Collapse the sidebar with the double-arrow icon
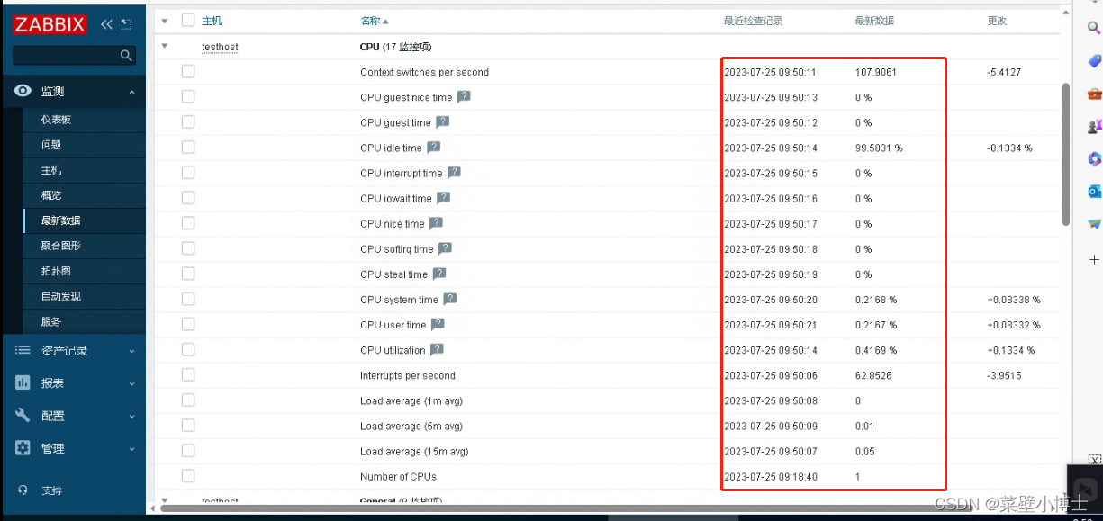 pyautogui.click(x=105, y=23)
